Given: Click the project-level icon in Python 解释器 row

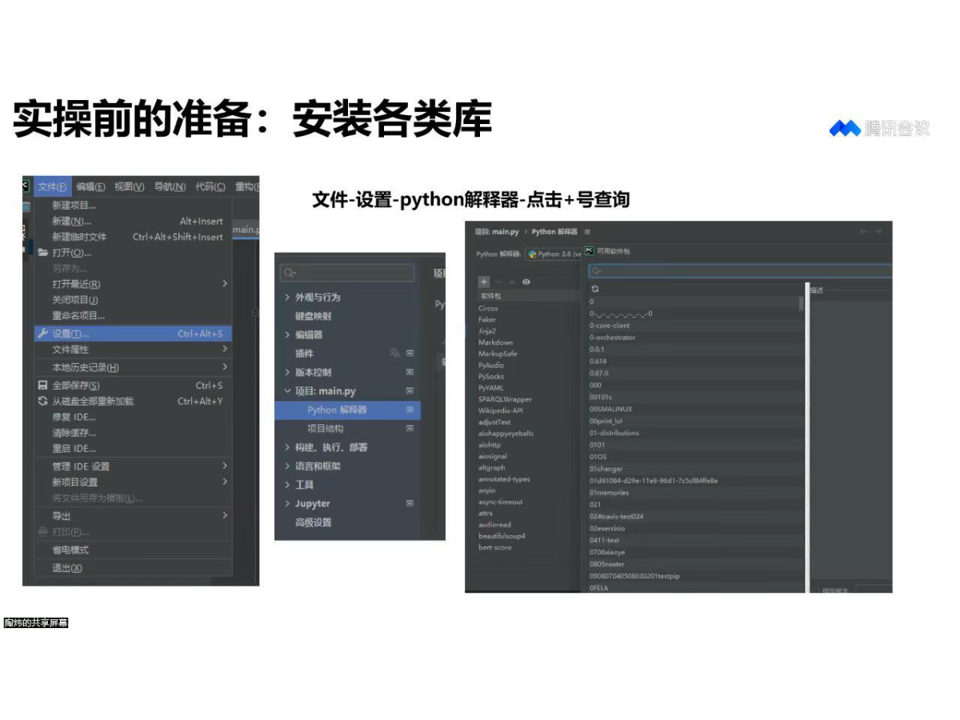Looking at the screenshot, I should point(410,410).
